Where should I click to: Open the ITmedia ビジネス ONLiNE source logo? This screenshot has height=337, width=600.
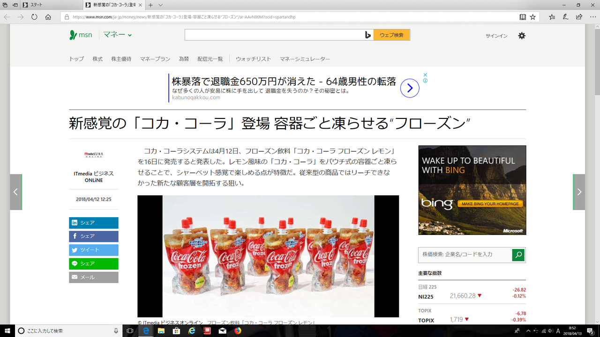click(x=94, y=154)
